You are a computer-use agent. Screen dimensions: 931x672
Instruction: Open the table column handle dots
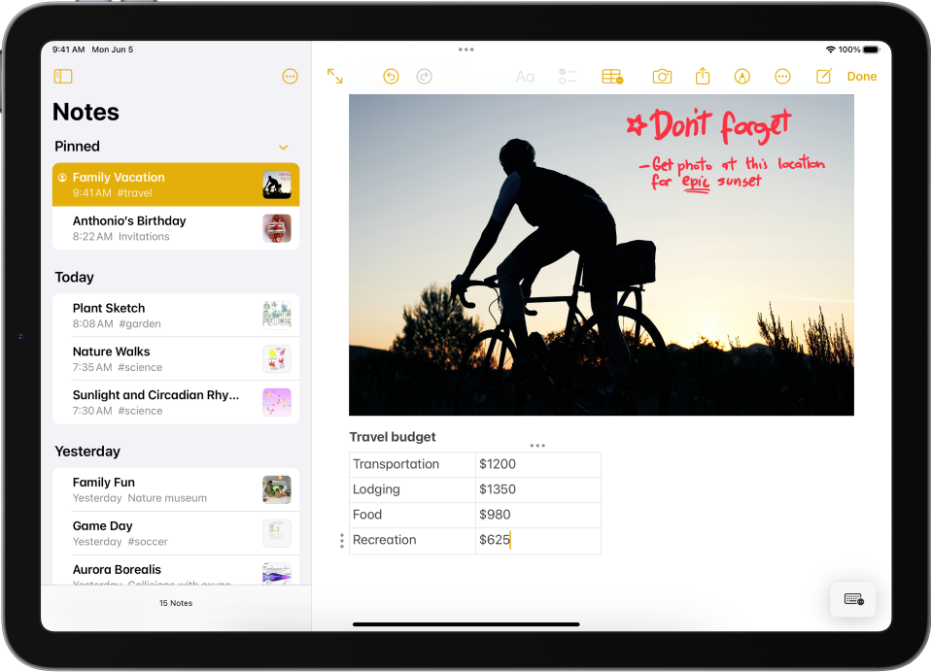(x=537, y=446)
